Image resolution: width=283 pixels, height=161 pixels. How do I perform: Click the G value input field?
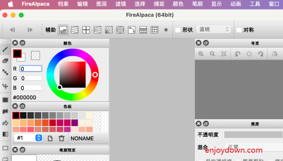pyautogui.click(x=31, y=78)
